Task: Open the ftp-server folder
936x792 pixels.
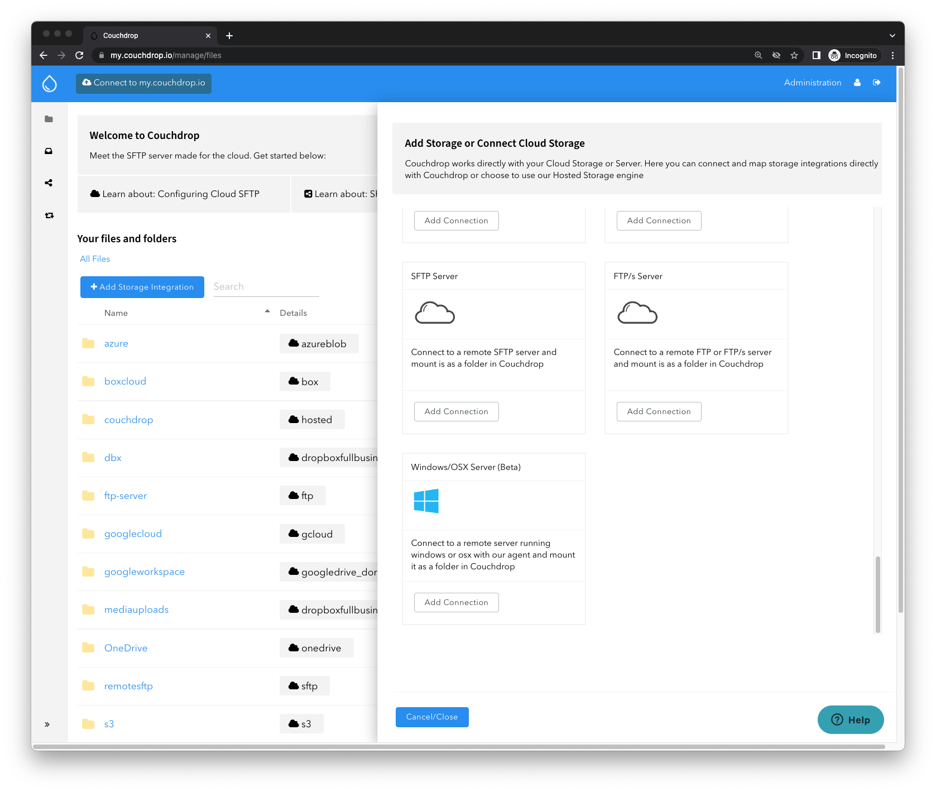Action: coord(126,496)
